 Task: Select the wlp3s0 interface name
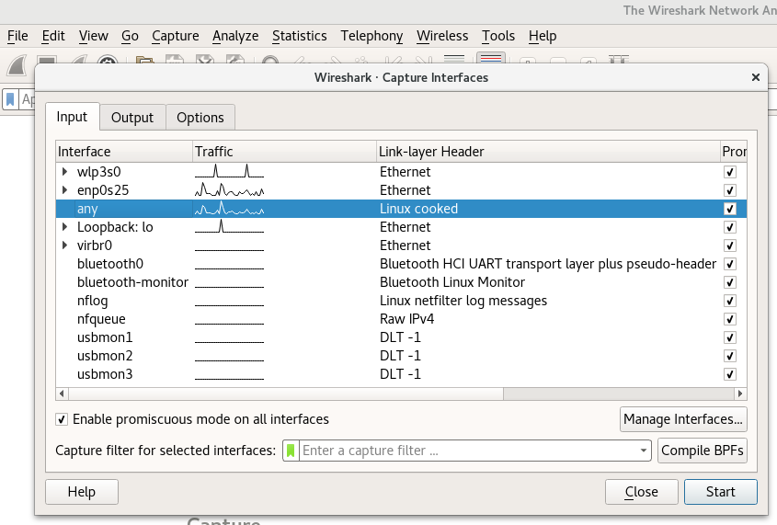pyautogui.click(x=99, y=172)
